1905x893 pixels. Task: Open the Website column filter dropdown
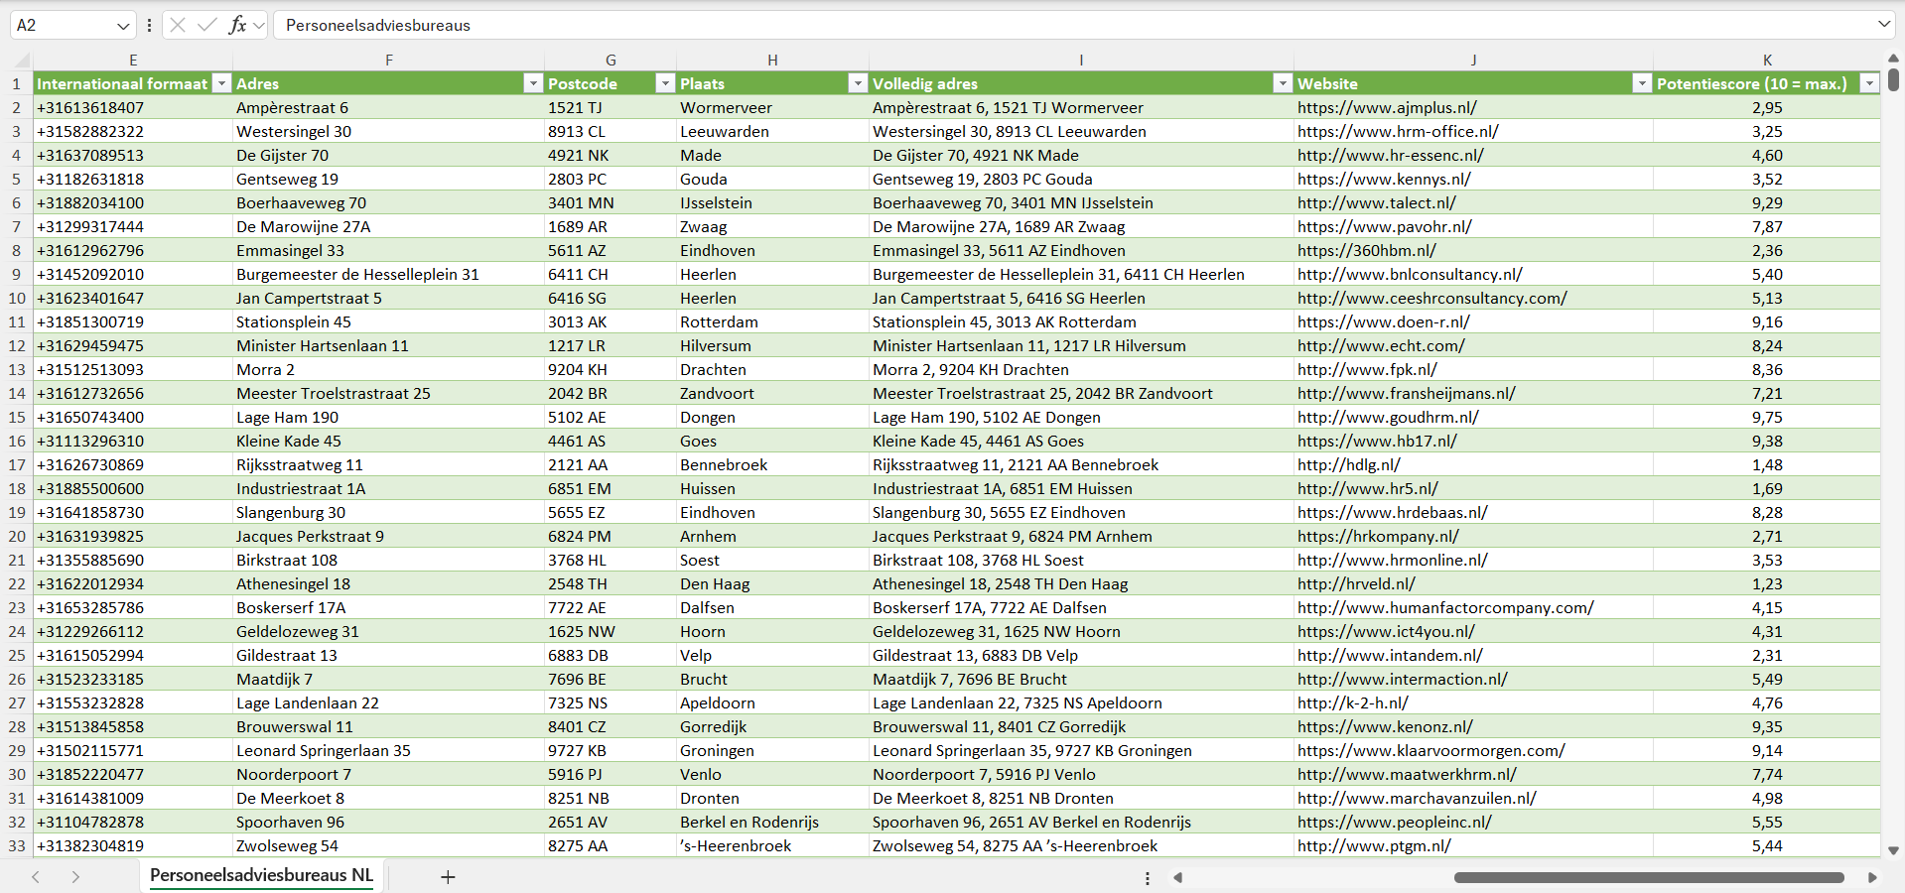[x=1642, y=83]
